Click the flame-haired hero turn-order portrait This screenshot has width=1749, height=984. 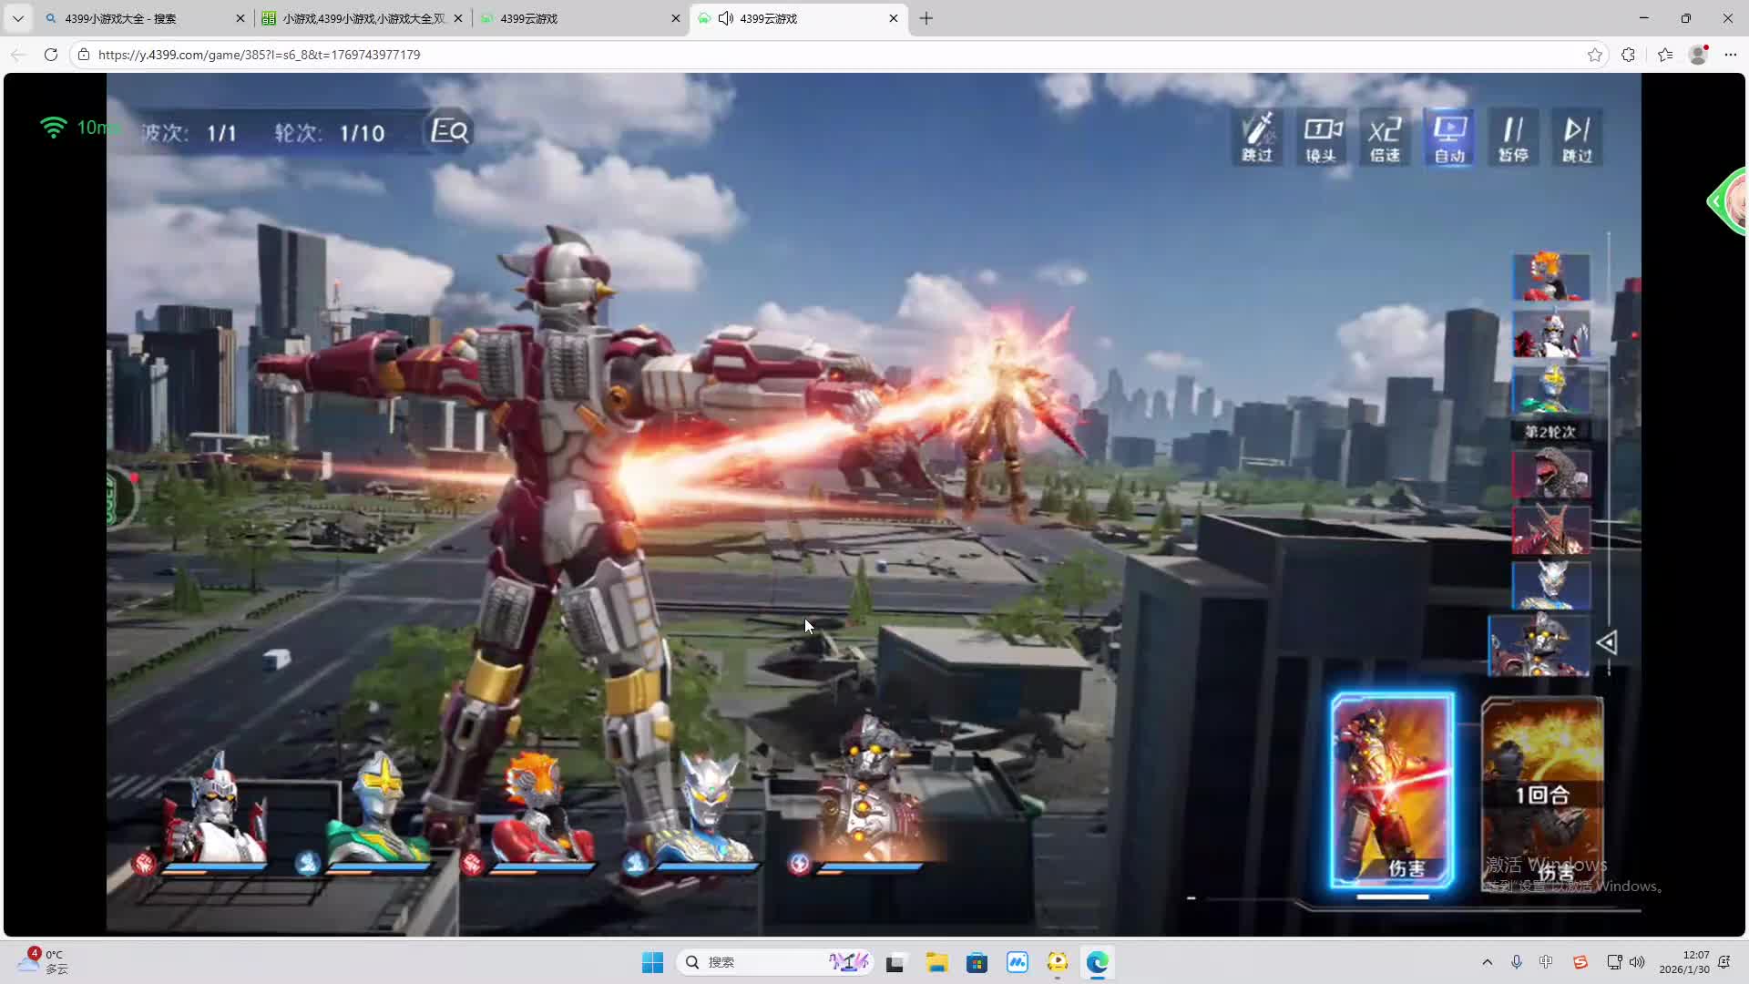pyautogui.click(x=1550, y=277)
